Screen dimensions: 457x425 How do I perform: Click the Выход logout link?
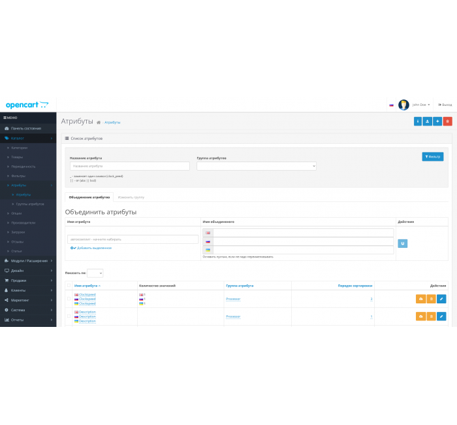pos(445,105)
